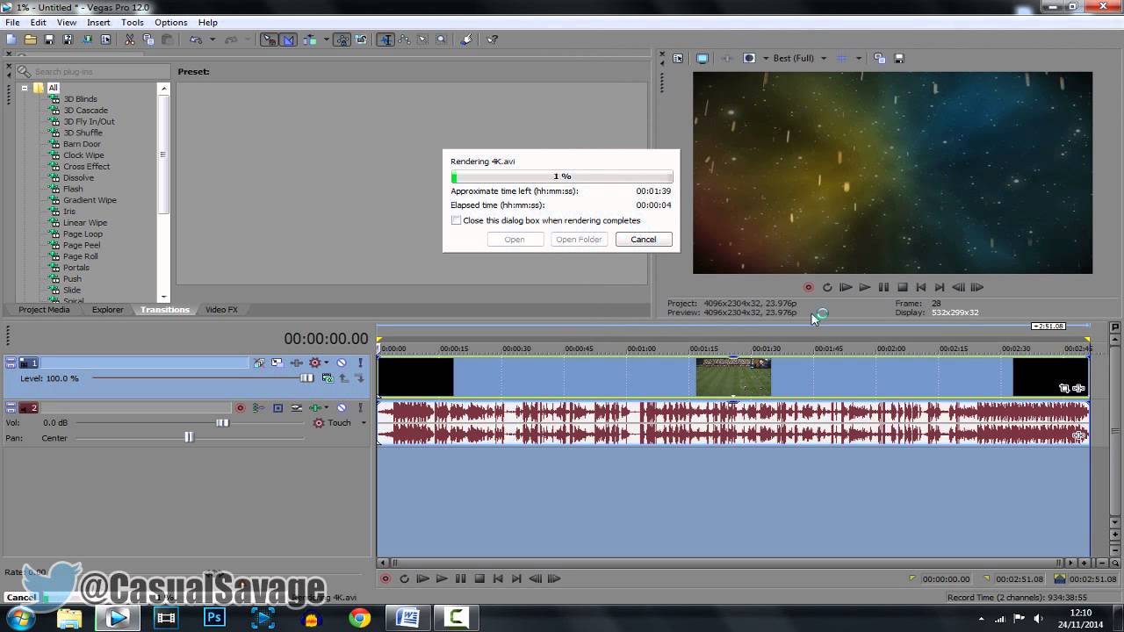Click the New project toolbar icon
The width and height of the screenshot is (1124, 632).
tap(11, 39)
